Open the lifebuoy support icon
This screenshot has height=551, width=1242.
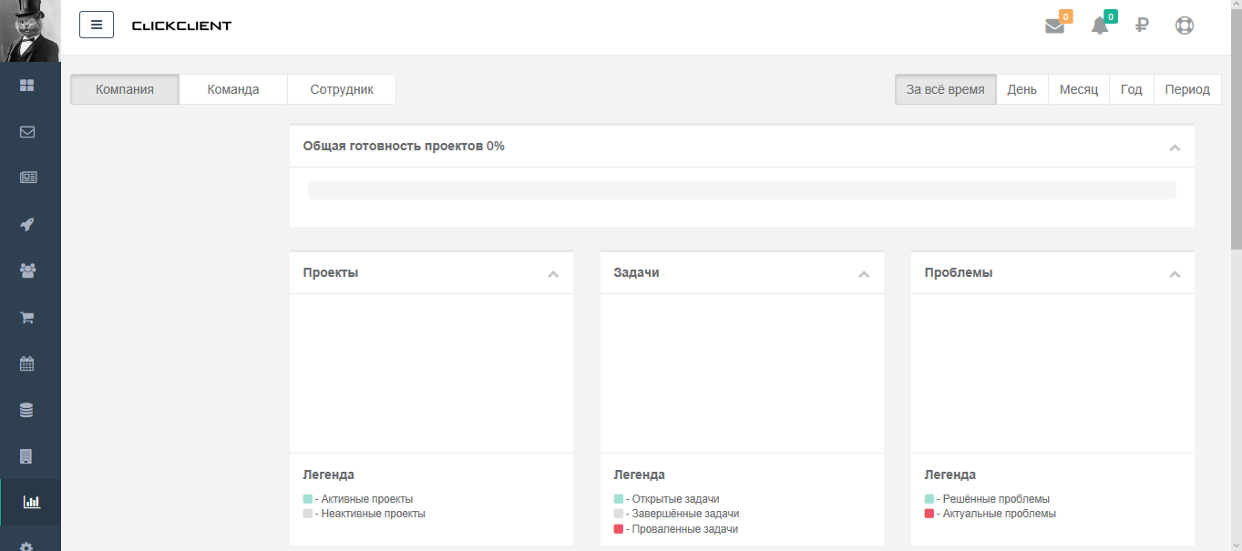coord(1184,26)
